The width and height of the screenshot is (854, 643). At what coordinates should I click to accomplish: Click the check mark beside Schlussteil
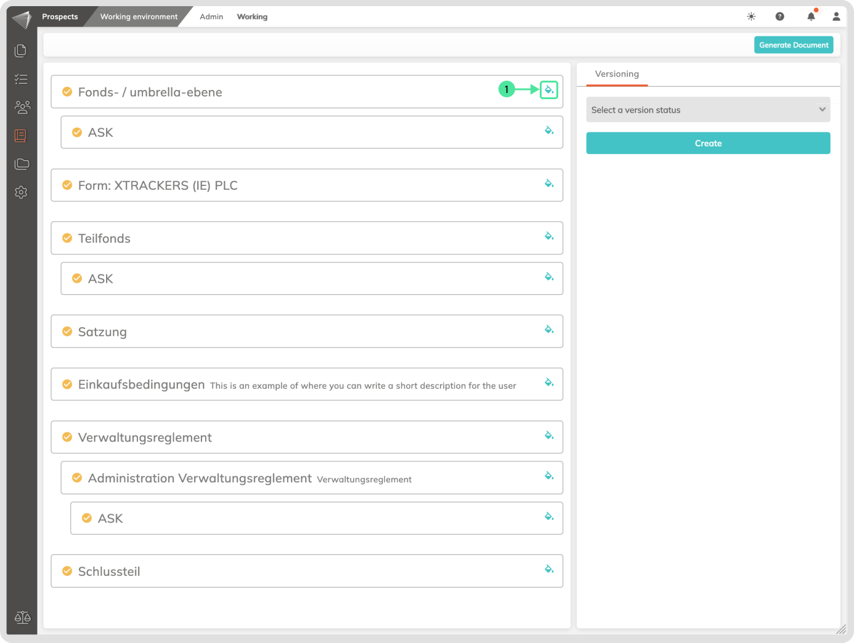coord(67,572)
